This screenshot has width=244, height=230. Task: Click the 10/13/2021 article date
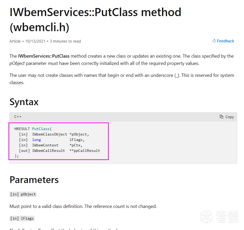[35, 41]
